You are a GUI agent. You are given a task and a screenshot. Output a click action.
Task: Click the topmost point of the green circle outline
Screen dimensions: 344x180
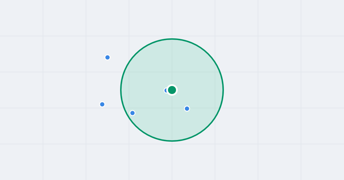[172, 39]
